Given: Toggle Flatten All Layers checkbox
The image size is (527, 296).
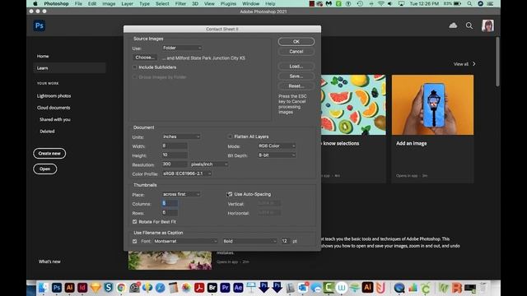Looking at the screenshot, I should [x=231, y=136].
